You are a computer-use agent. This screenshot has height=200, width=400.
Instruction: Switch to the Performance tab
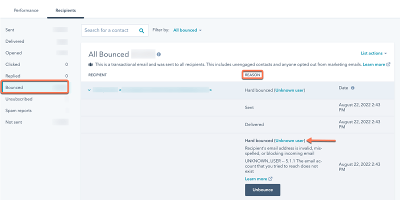tap(26, 10)
